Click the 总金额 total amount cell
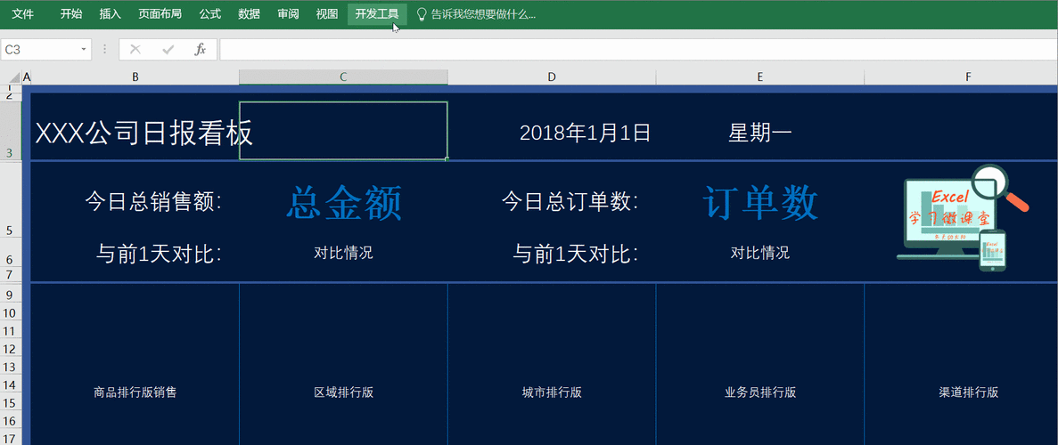Viewport: 1058px width, 445px height. tap(343, 202)
